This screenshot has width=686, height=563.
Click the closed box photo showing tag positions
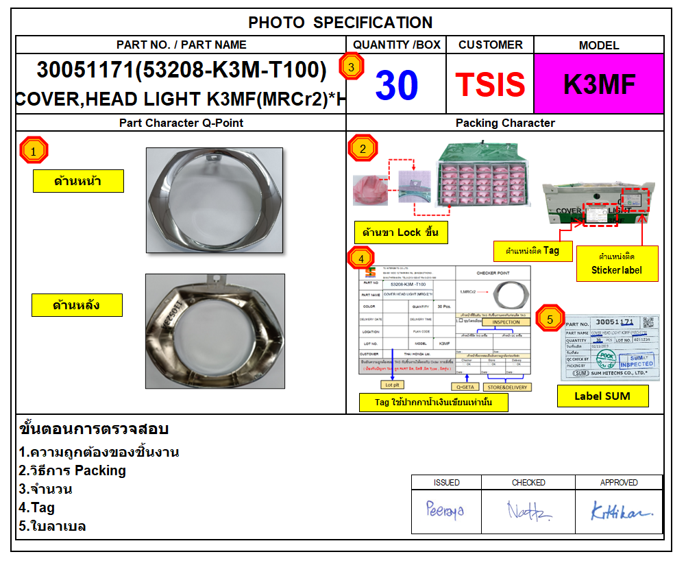599,203
